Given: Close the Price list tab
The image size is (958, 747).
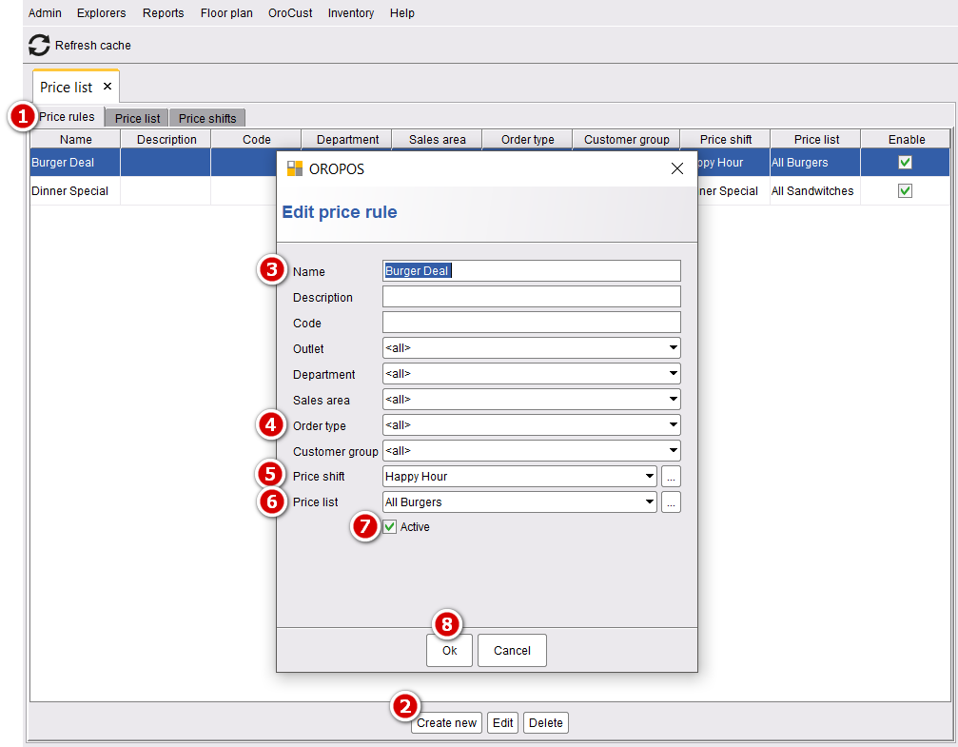Looking at the screenshot, I should [x=107, y=87].
